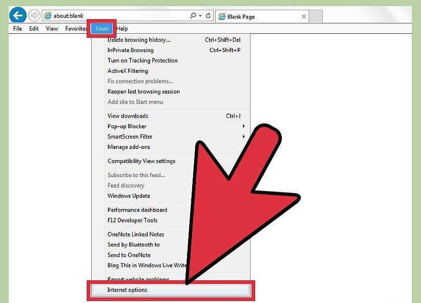This screenshot has height=303, width=421.
Task: Expand the address bar autocomplete dropdown arrow
Action: pyautogui.click(x=200, y=16)
